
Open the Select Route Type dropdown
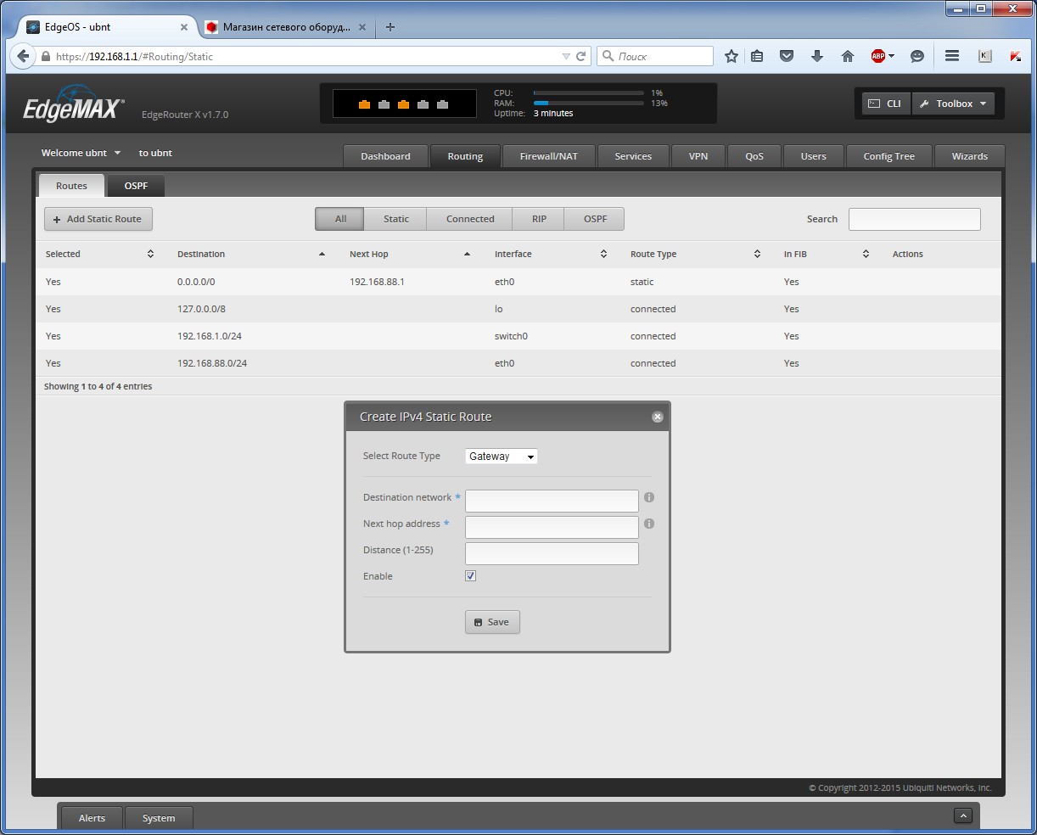501,456
